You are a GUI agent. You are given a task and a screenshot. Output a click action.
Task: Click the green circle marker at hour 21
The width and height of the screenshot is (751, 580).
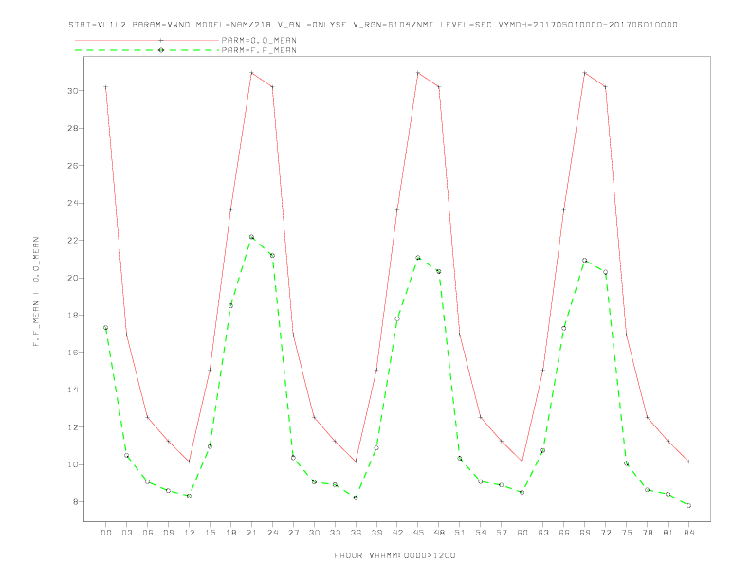pos(251,237)
